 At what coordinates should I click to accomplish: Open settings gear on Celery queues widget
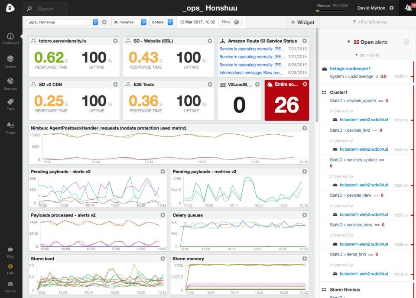tap(305, 215)
